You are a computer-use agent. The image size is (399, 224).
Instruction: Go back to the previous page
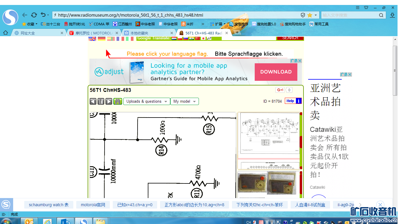tap(25, 15)
